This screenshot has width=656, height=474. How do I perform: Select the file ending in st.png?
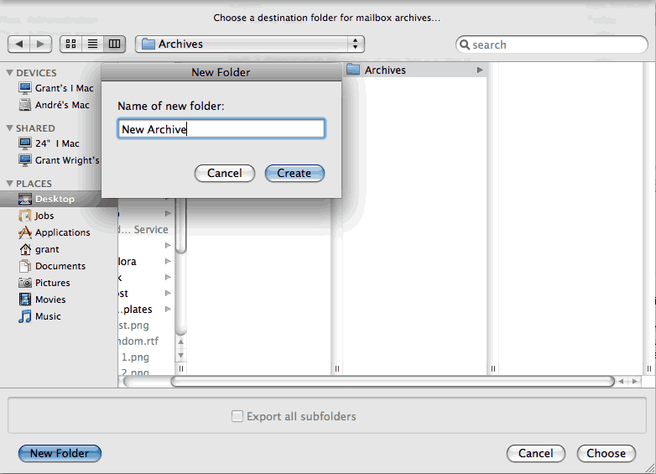[133, 325]
